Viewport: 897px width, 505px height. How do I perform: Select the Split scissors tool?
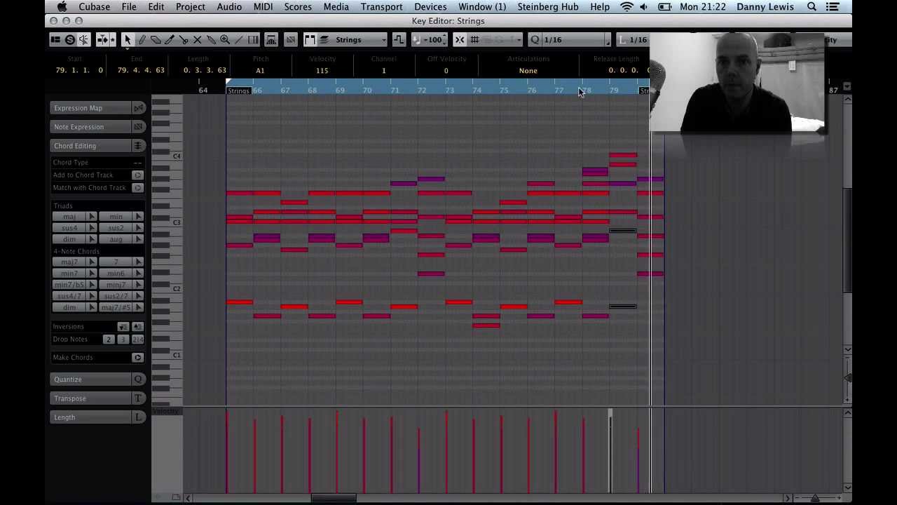(184, 40)
